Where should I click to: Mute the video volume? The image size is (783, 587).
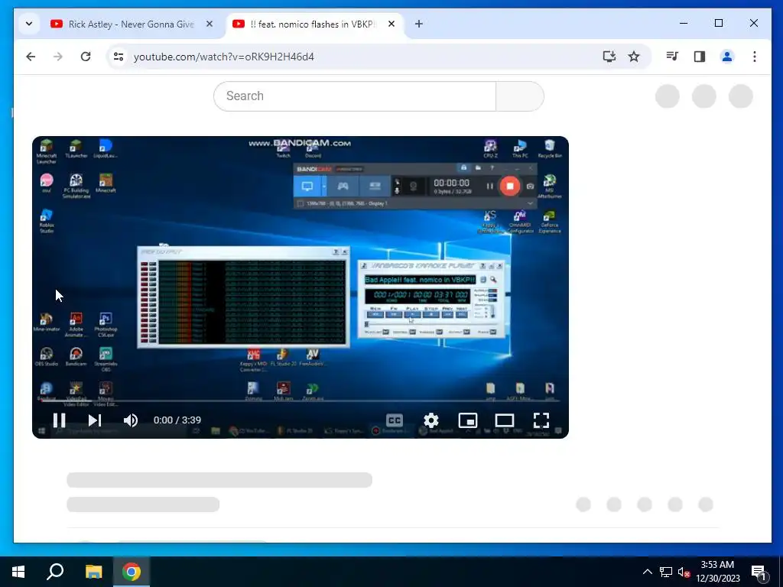coord(130,420)
